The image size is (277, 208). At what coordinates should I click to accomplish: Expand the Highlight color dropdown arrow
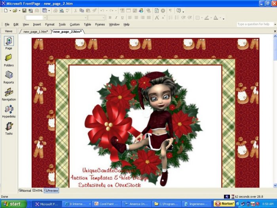tap(211, 18)
